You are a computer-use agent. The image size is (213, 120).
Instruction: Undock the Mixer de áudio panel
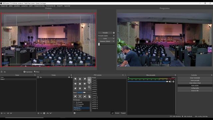pos(175,75)
